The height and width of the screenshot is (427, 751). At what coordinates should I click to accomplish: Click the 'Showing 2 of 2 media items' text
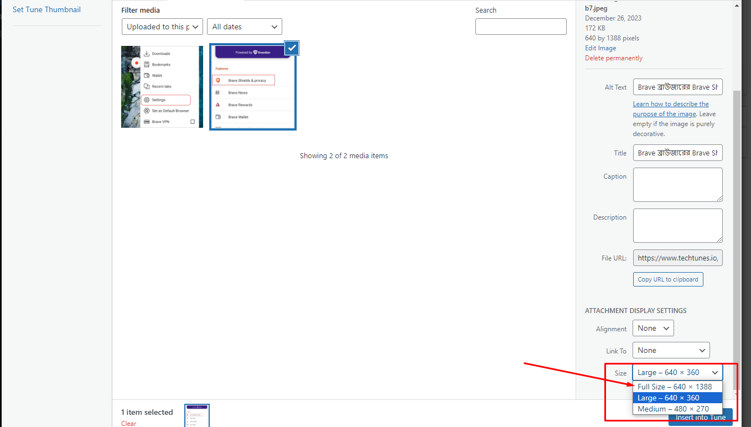[x=344, y=156]
